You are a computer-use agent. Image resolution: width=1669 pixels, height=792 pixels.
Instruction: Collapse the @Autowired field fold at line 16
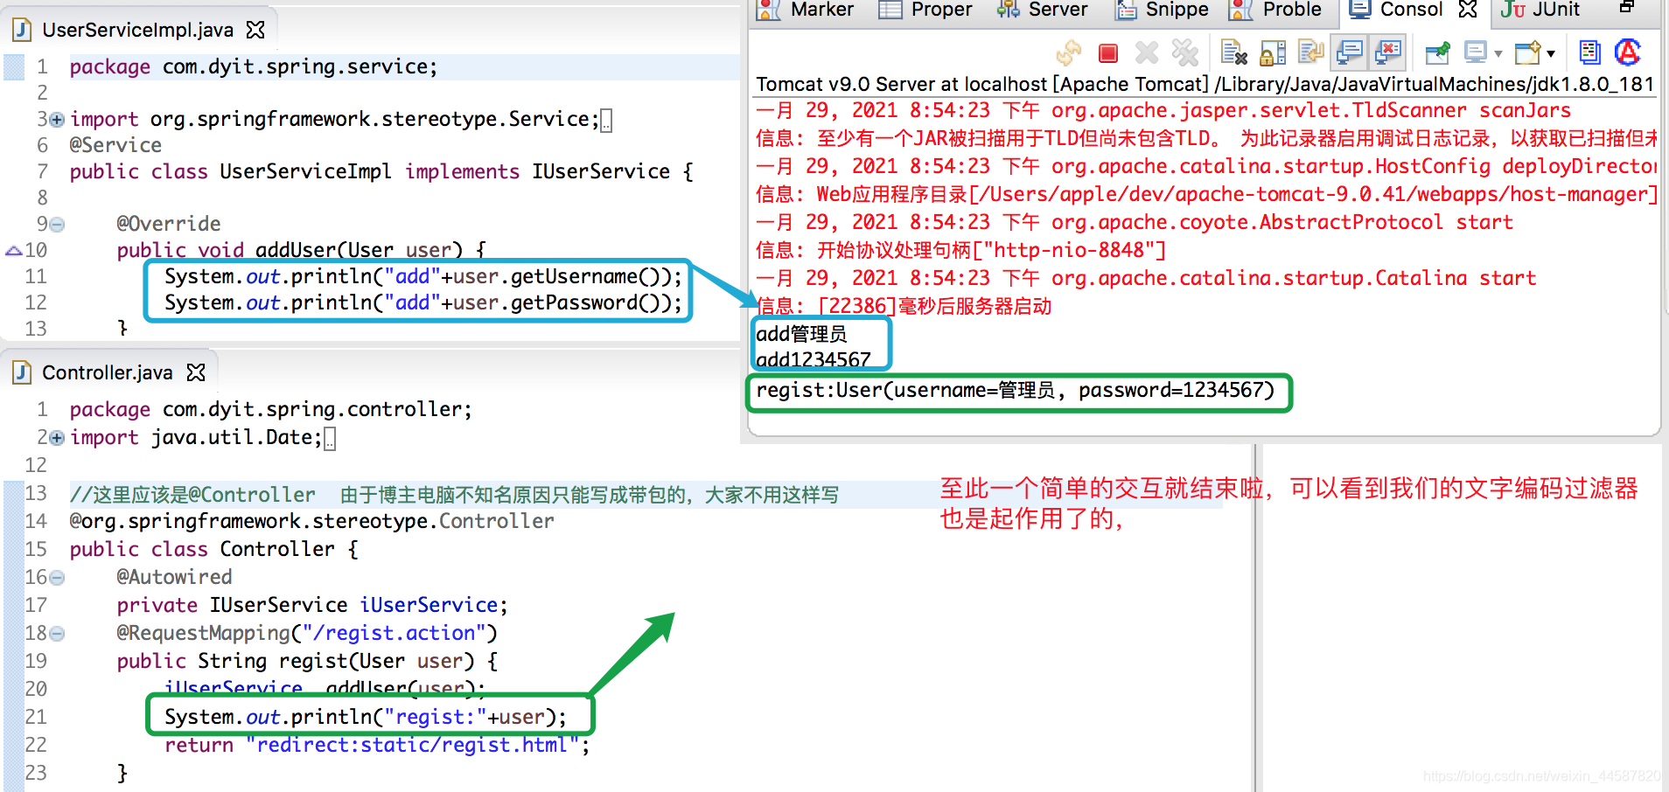pos(57,578)
